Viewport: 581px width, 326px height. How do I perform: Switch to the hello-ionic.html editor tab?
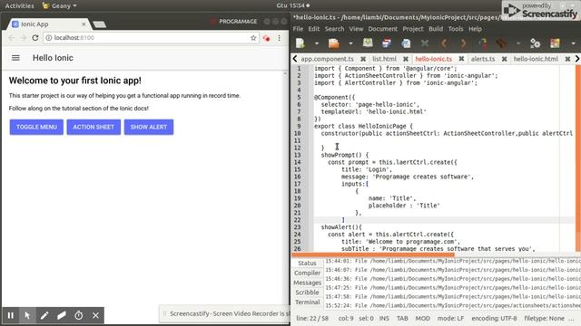point(536,59)
